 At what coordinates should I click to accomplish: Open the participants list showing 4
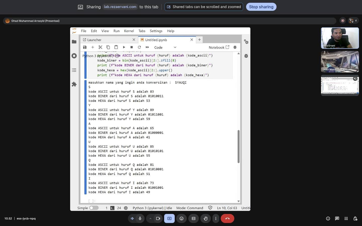353,21
